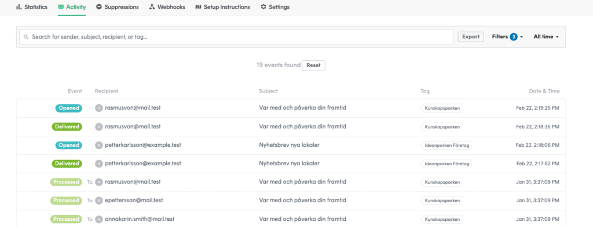Click avatar in Feb 22, 2:19:25 PM row
This screenshot has width=593, height=226.
coord(99,108)
